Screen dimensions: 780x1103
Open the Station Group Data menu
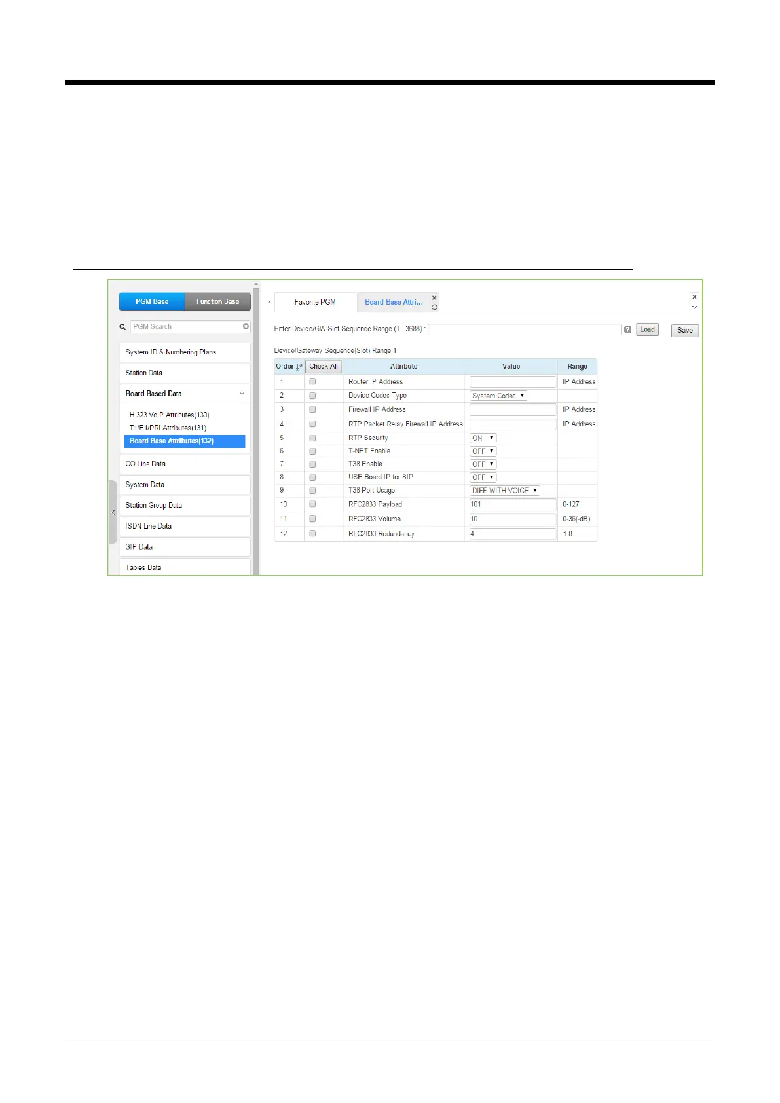[185, 506]
